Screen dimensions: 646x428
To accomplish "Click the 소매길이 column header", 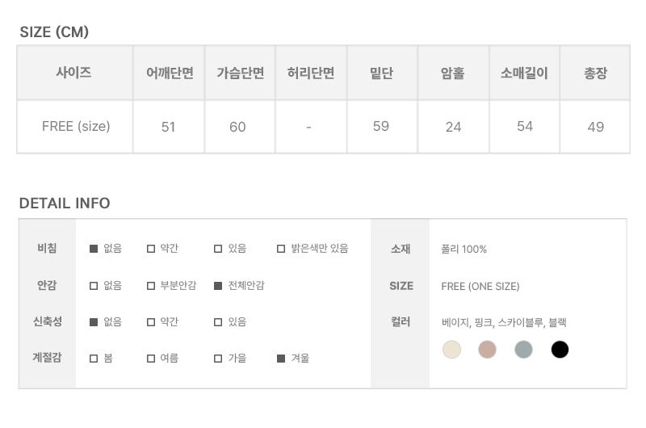I will [524, 73].
